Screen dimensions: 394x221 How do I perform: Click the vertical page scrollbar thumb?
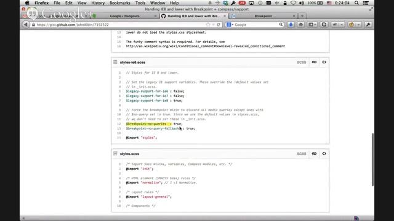tap(372, 160)
